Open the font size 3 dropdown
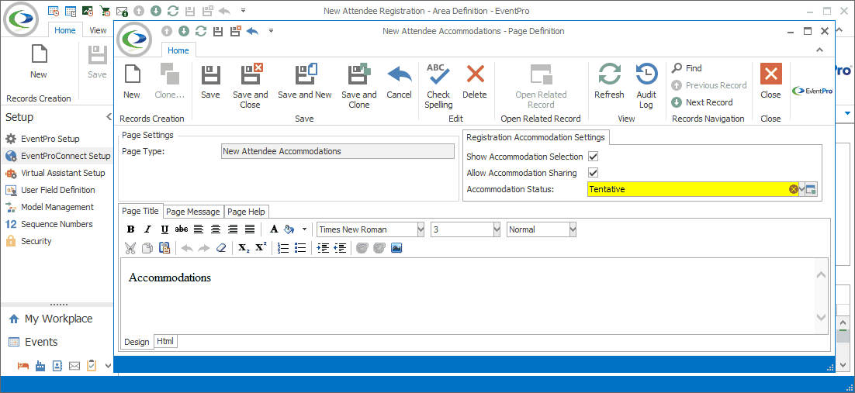Viewport: 855px width, 393px height. click(497, 229)
